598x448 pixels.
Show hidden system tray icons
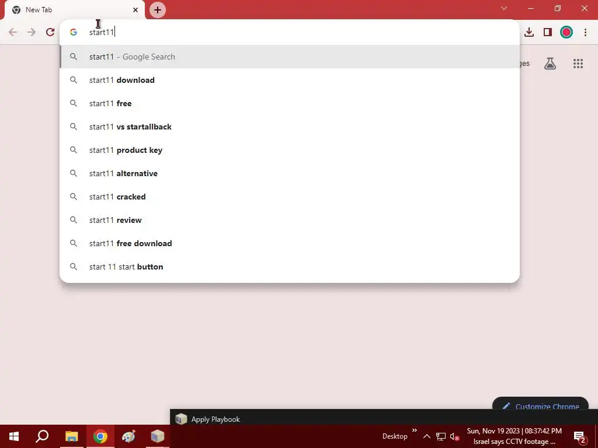427,436
